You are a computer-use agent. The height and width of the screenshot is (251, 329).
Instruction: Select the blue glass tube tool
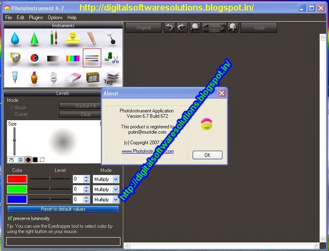pyautogui.click(x=15, y=77)
